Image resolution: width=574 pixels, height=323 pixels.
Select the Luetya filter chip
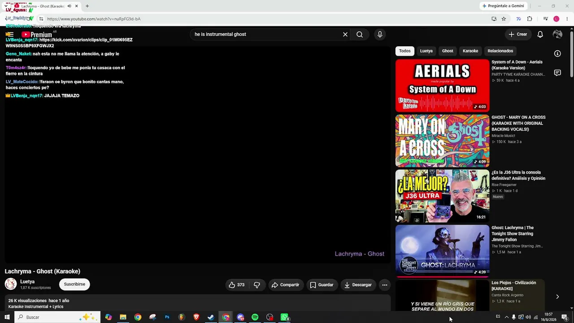coord(426,51)
